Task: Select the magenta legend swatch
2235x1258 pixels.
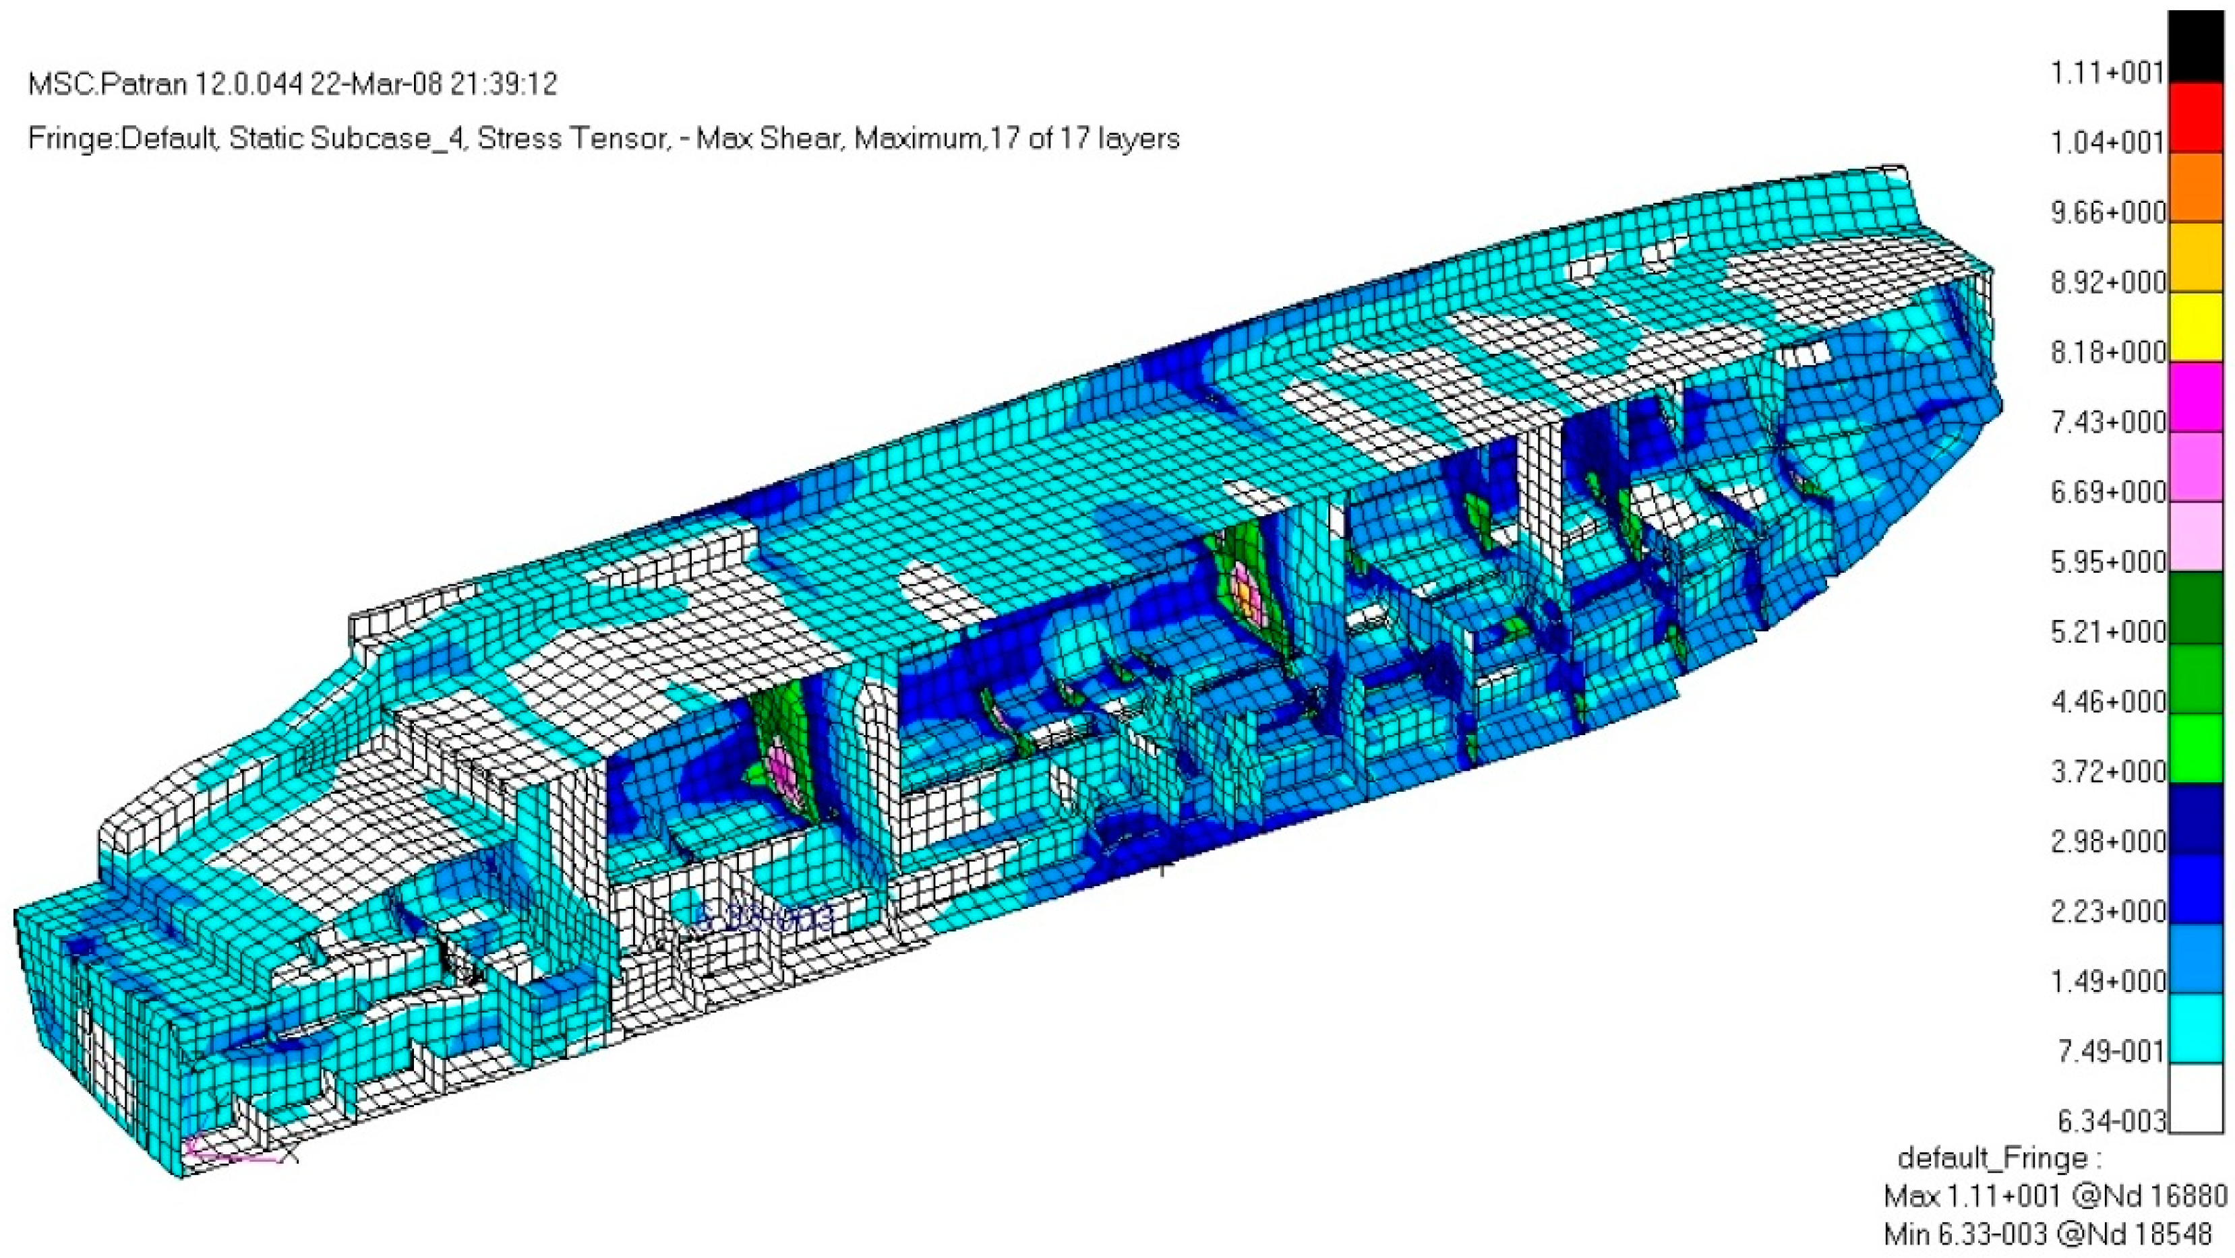Action: click(2196, 397)
